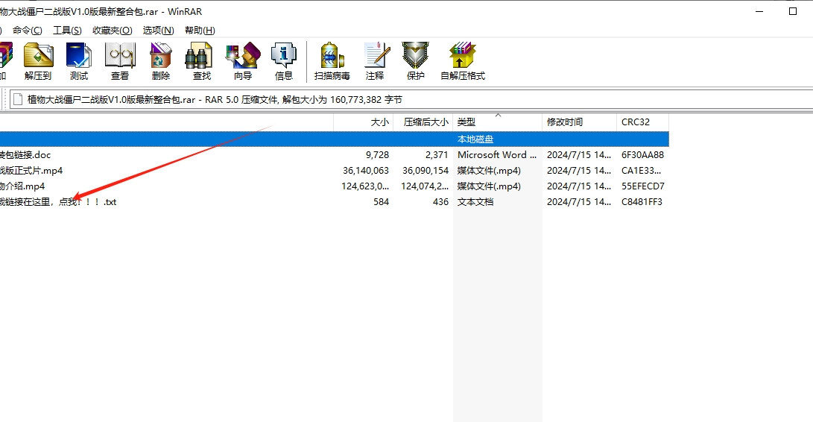Select the file ending in 介绍.mp4
This screenshot has height=422, width=813.
coord(22,186)
